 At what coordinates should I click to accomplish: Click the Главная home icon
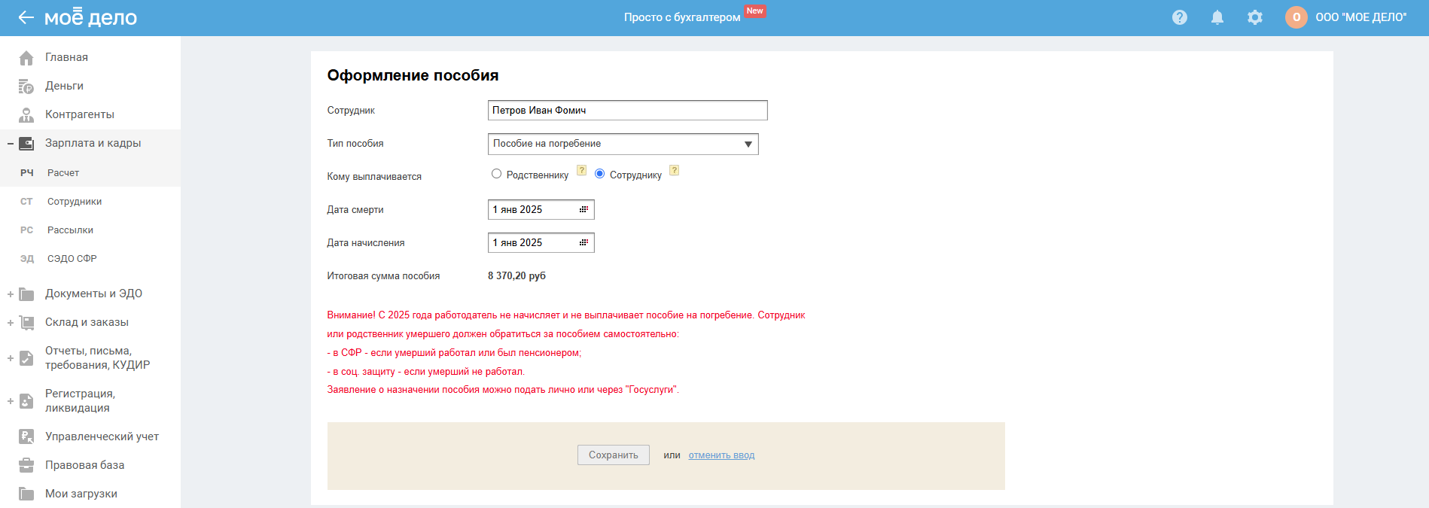26,57
